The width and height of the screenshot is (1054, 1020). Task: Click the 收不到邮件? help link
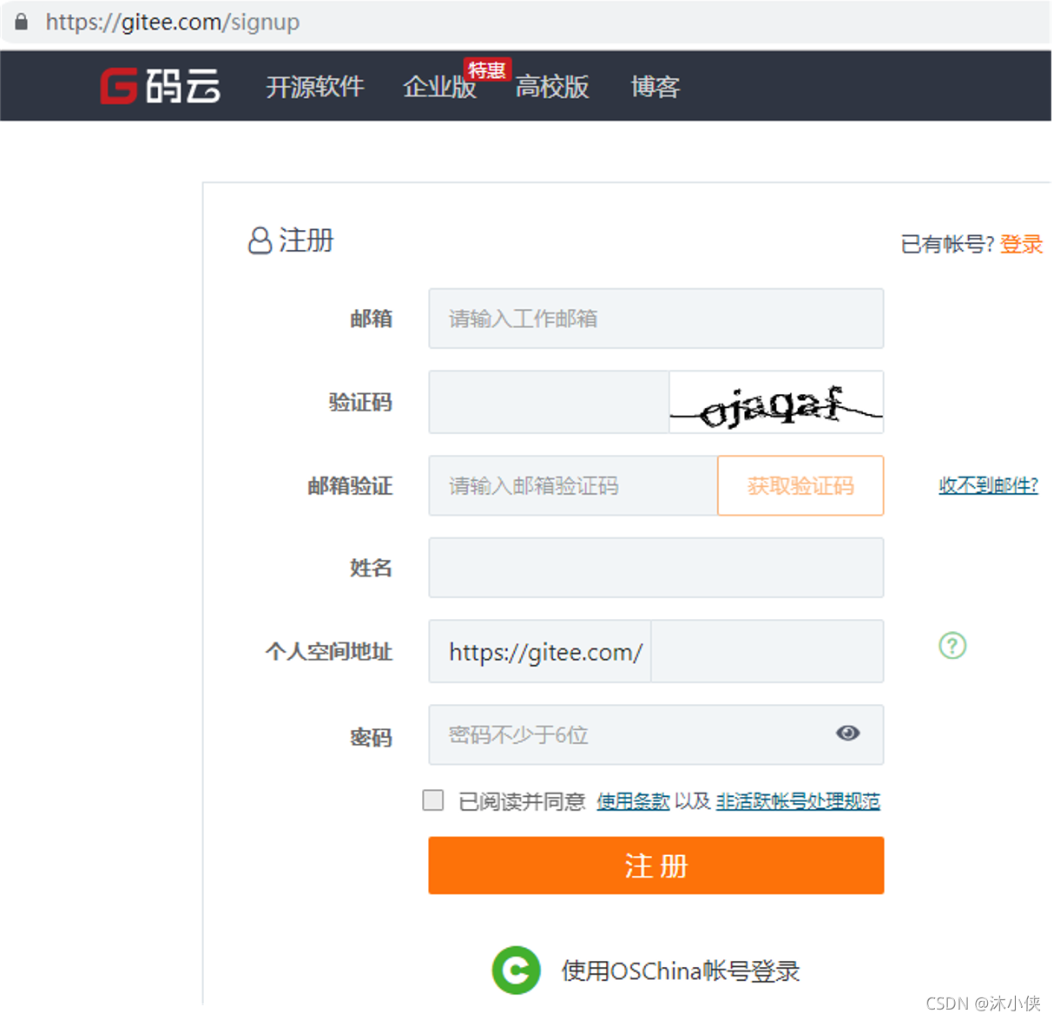(988, 486)
